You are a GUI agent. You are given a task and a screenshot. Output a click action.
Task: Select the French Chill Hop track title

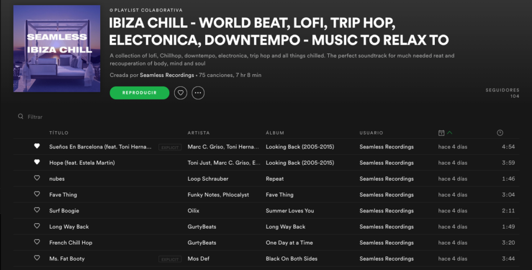tap(71, 242)
